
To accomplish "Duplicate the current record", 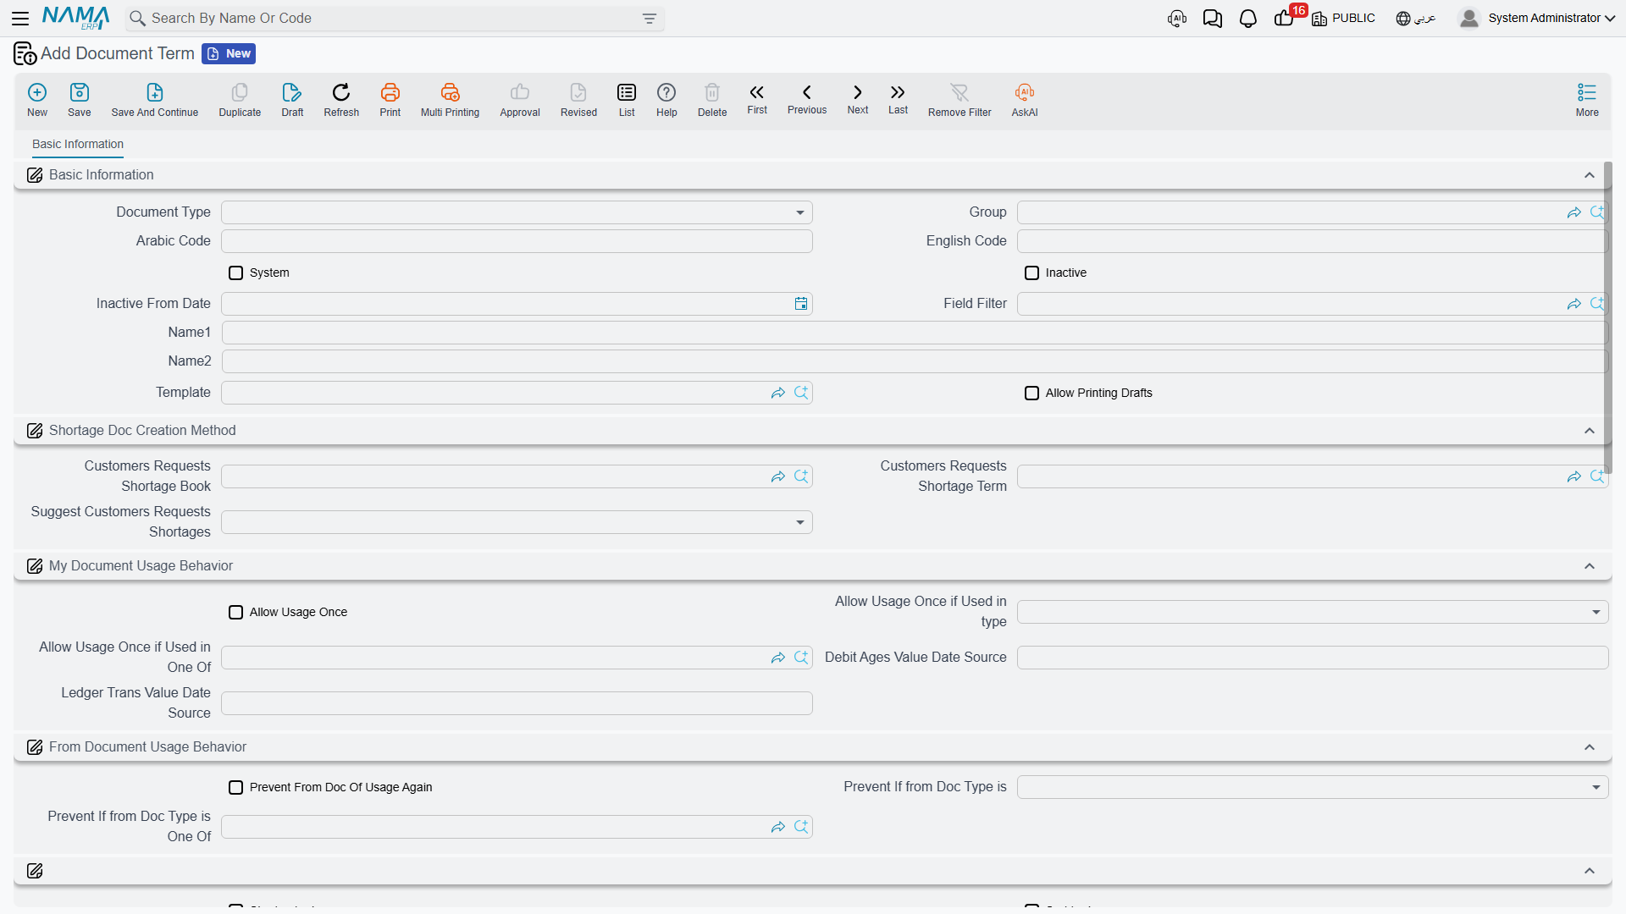I will (240, 100).
